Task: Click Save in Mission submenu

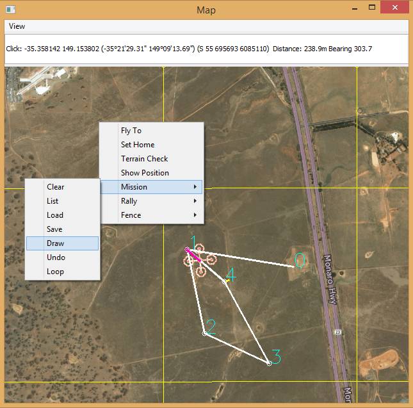Action: coord(54,229)
